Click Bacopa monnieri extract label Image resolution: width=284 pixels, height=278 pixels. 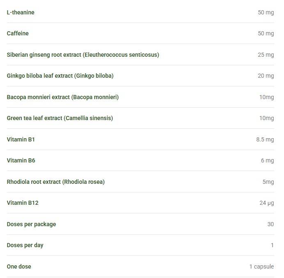pos(62,97)
